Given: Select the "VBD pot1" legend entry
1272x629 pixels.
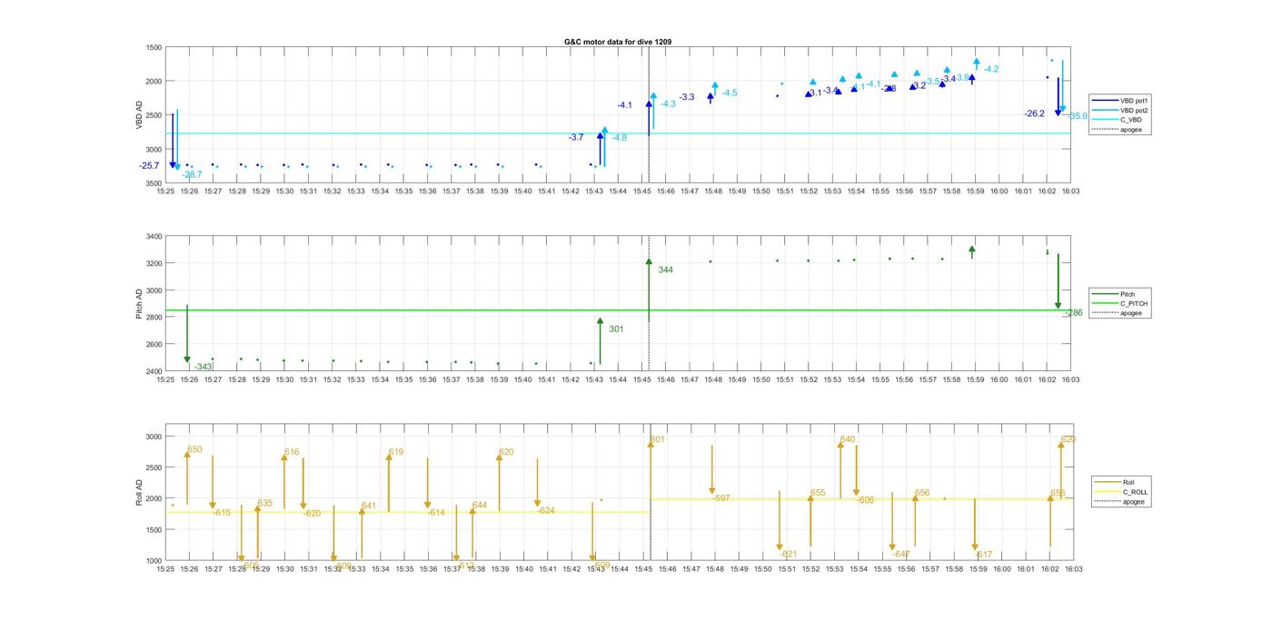Looking at the screenshot, I should coord(1119,100).
